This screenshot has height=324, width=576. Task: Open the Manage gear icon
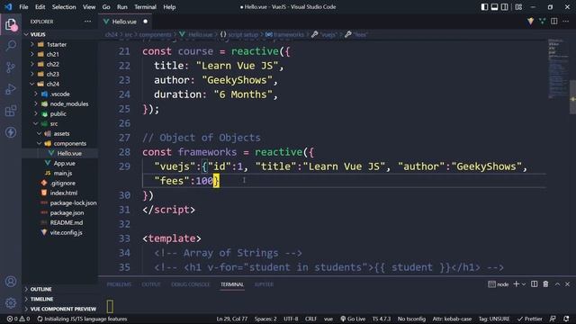(x=11, y=303)
